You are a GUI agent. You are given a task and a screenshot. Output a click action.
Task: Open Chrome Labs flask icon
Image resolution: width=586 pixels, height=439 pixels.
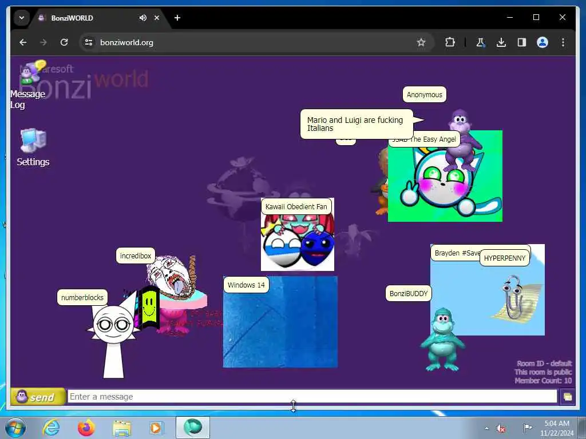[480, 42]
